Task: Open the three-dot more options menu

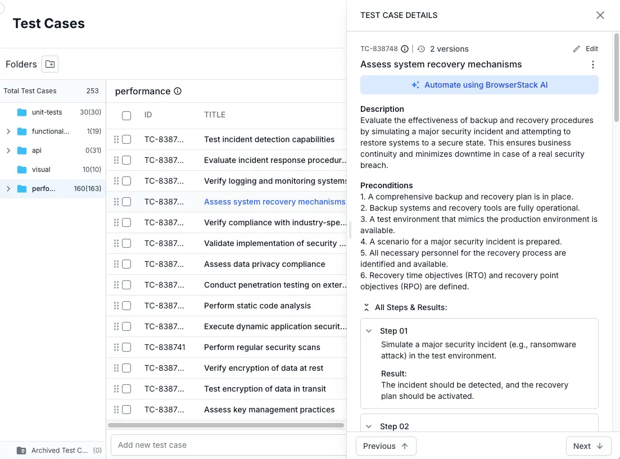Action: [592, 65]
